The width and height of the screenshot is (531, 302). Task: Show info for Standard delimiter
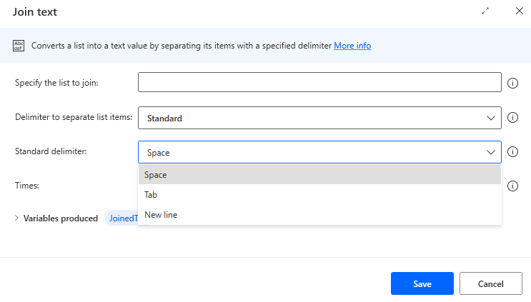click(x=512, y=151)
